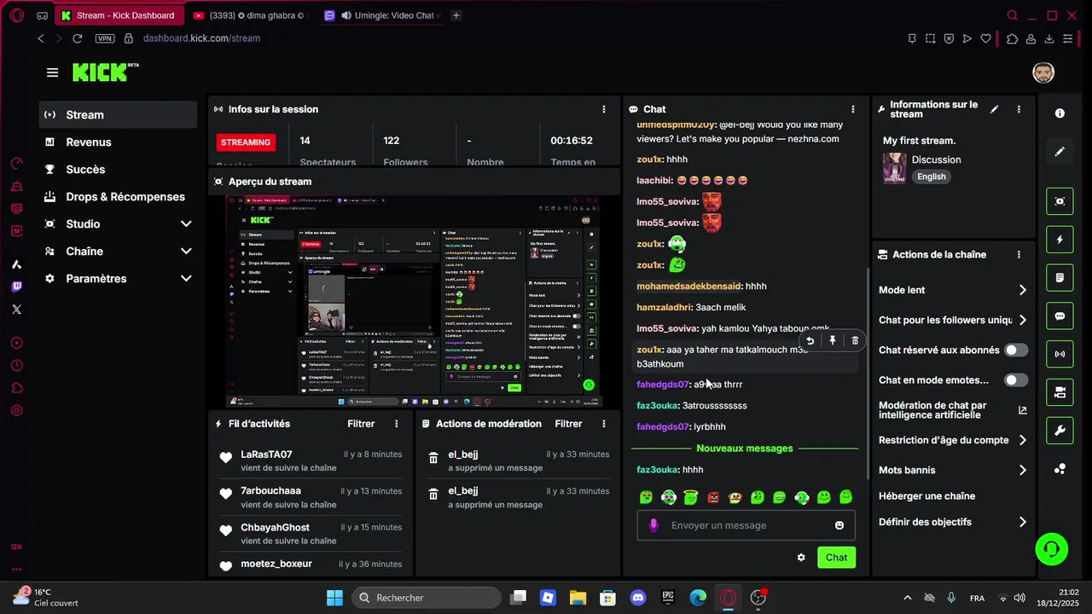Open a new browser tab
This screenshot has width=1092, height=614.
pos(456,15)
